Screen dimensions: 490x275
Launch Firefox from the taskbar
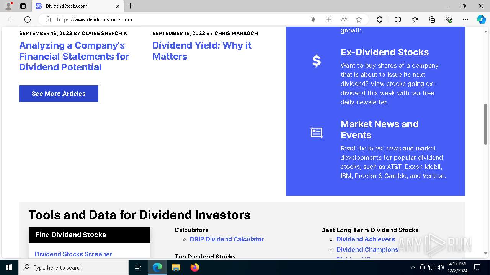tap(195, 267)
